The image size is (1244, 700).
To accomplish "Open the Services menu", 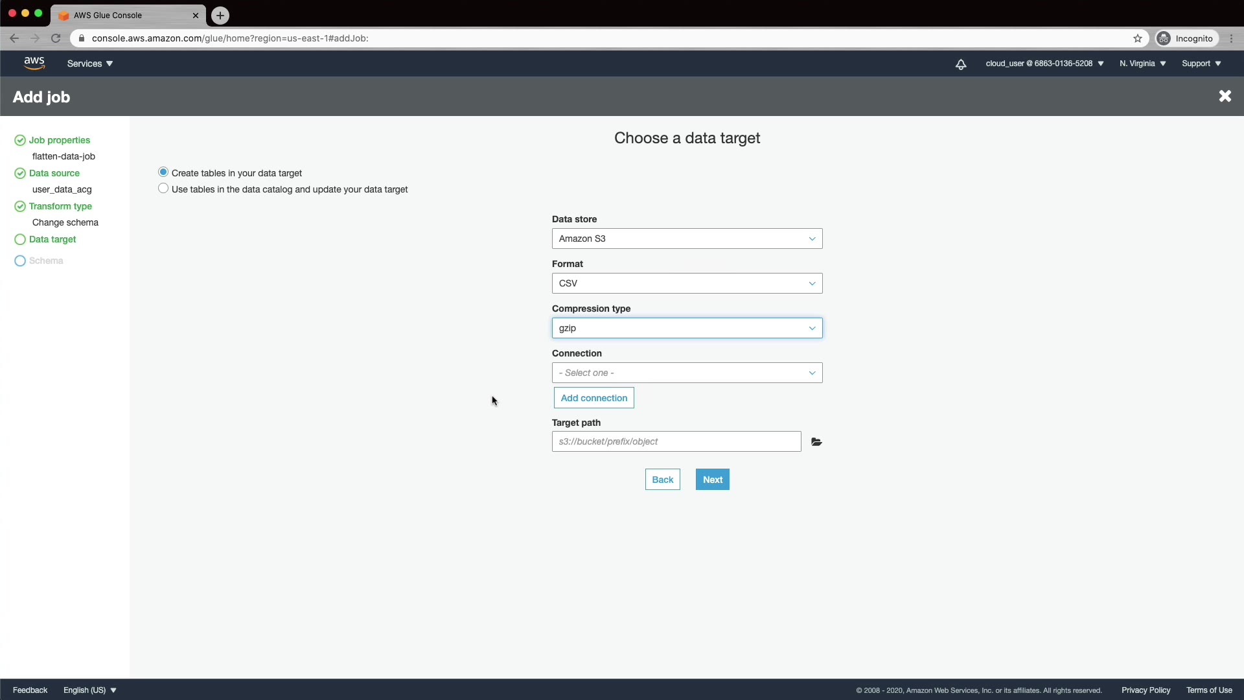I will click(90, 64).
